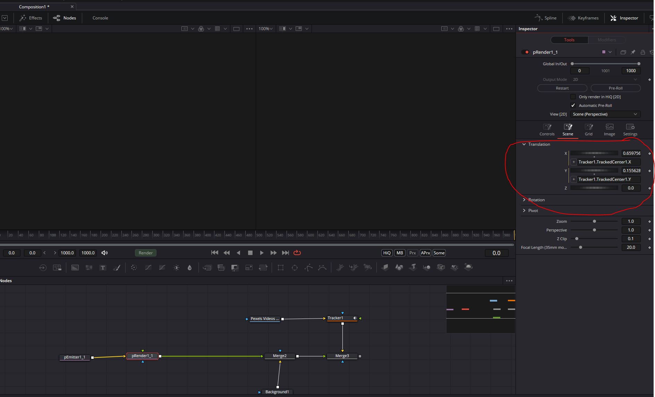The width and height of the screenshot is (655, 397).
Task: Add a Brightness Contrast node from toolbar
Action: click(x=176, y=268)
